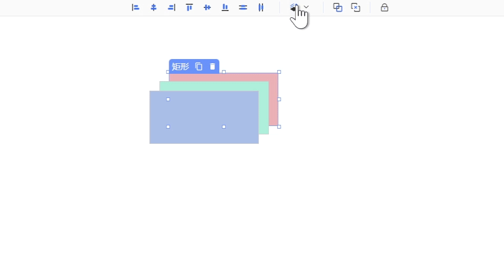Image resolution: width=504 pixels, height=253 pixels.
Task: Click the right-middle resize handle of selection
Action: point(279,99)
